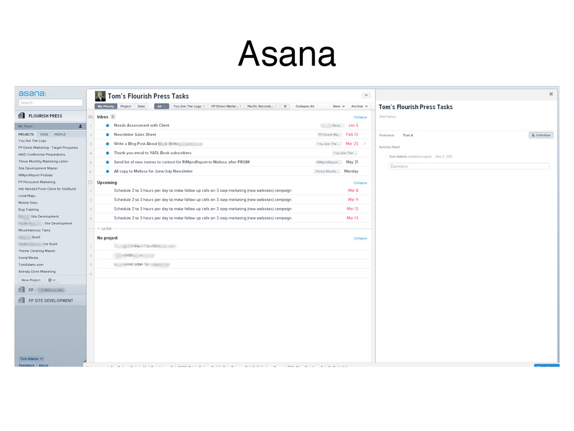
Task: Click the Feb 10 due date
Action: 352,135
